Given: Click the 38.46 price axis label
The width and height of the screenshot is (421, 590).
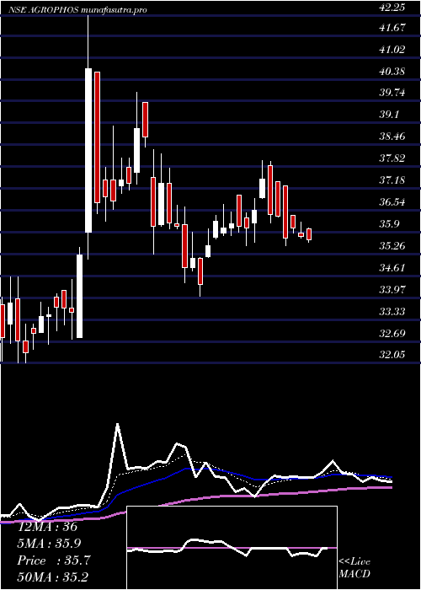Looking at the screenshot, I should [392, 137].
